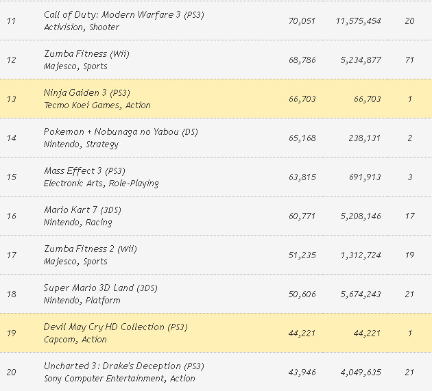Image resolution: width=432 pixels, height=391 pixels.
Task: Click rank number 13 in highlighted row
Action: [x=11, y=99]
